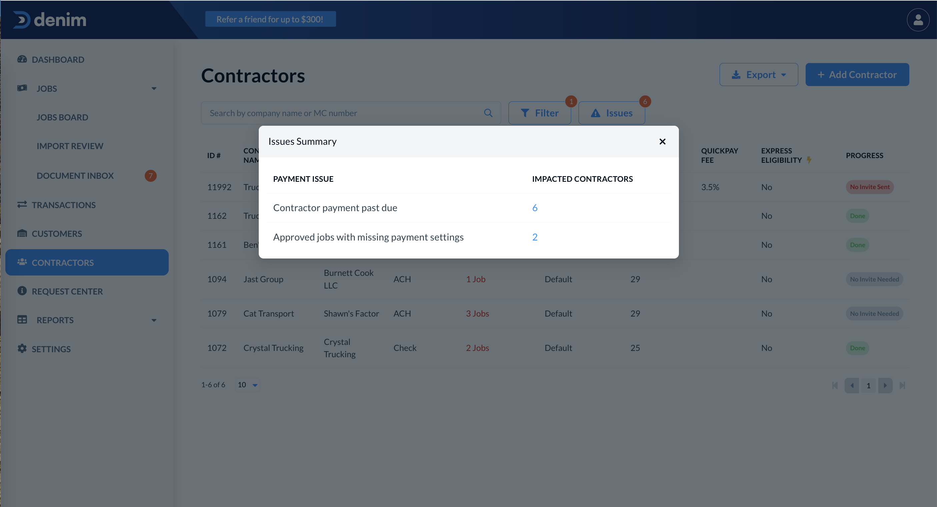Click the Issues warning triangle icon
The image size is (937, 507).
point(596,113)
